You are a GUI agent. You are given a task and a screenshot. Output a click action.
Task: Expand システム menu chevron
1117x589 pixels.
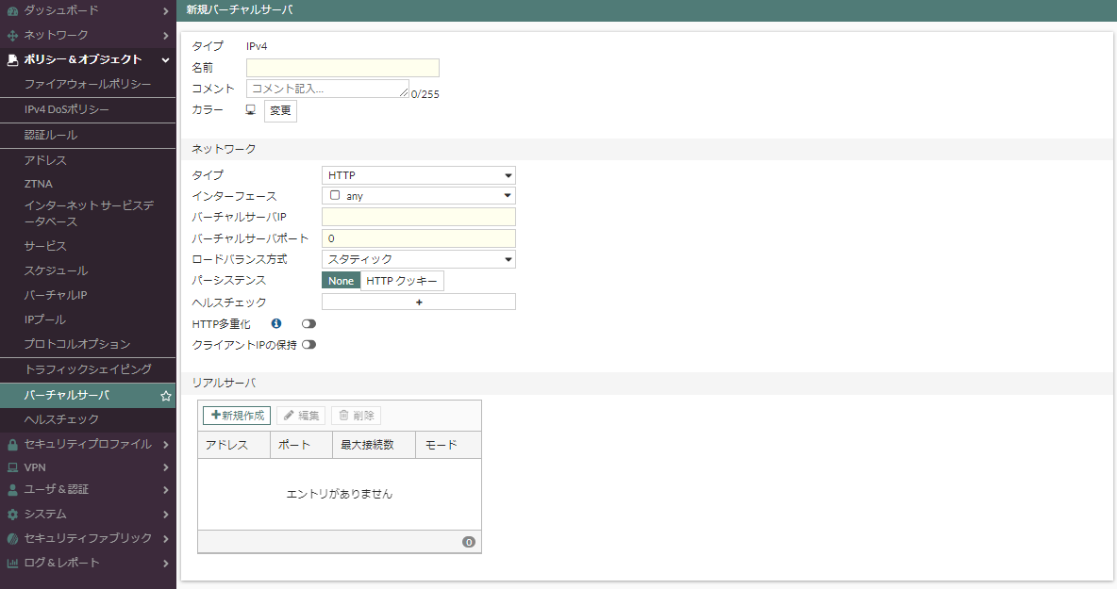pos(166,515)
